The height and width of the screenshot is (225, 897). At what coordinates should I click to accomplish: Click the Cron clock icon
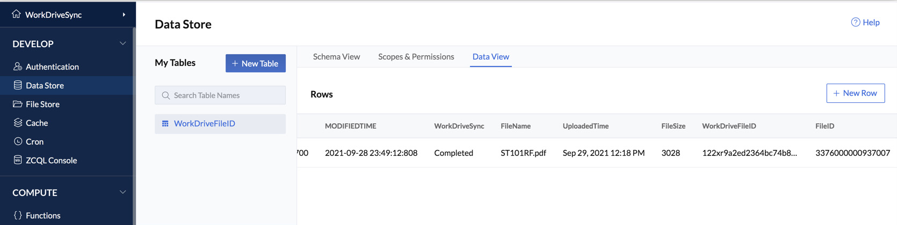click(x=18, y=141)
